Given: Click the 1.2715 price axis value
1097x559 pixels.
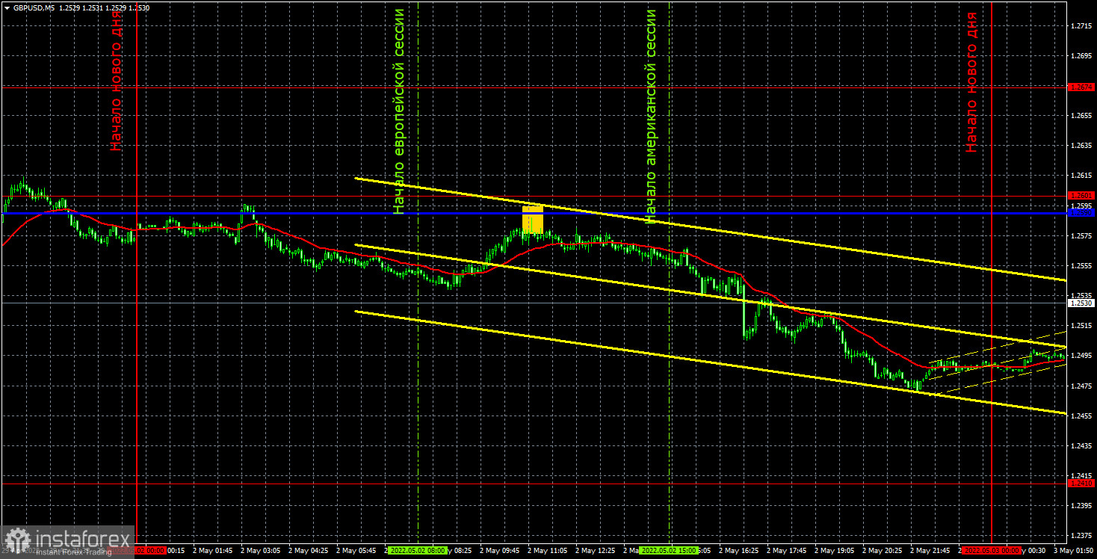Looking at the screenshot, I should [1081, 26].
